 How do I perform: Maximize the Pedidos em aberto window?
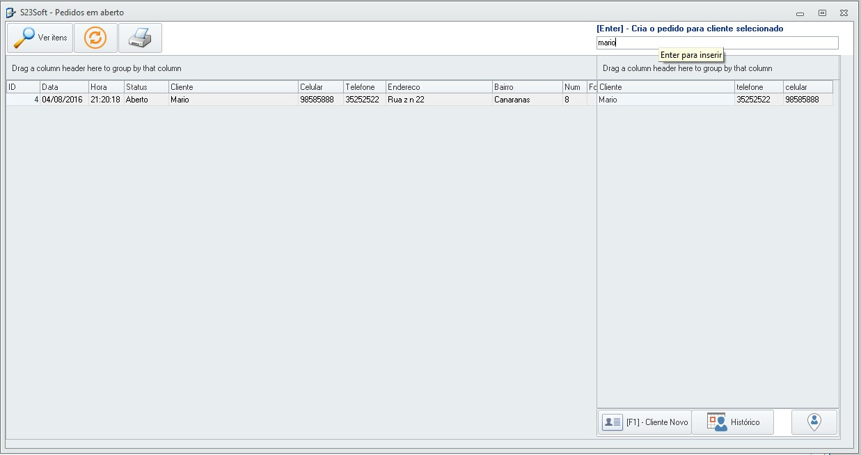[822, 13]
